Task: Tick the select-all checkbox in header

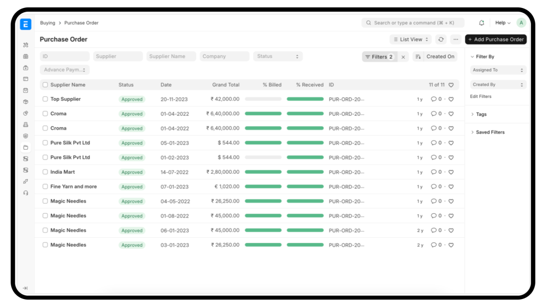Action: 45,85
